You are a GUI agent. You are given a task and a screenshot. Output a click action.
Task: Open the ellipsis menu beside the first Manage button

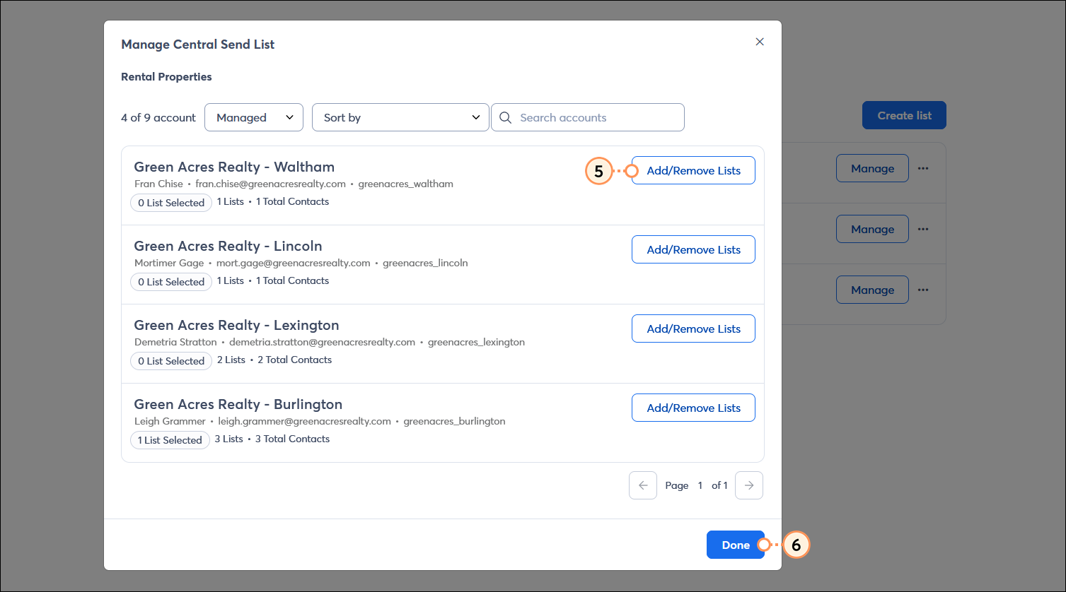[x=923, y=168]
